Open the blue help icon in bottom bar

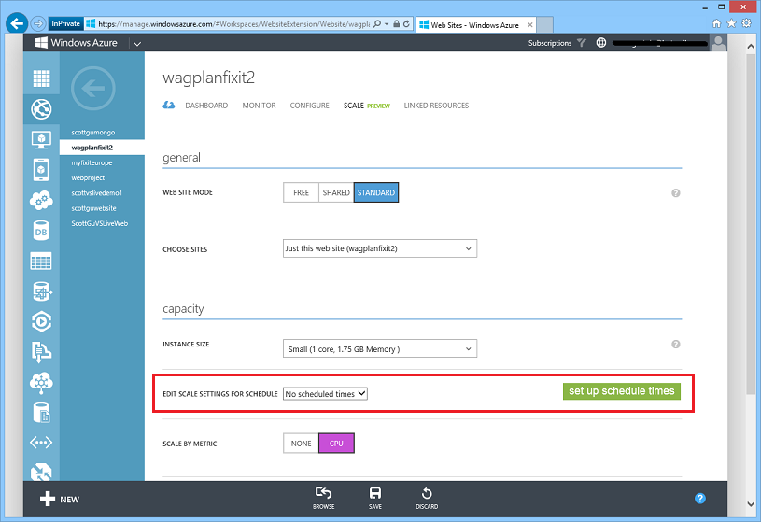700,499
